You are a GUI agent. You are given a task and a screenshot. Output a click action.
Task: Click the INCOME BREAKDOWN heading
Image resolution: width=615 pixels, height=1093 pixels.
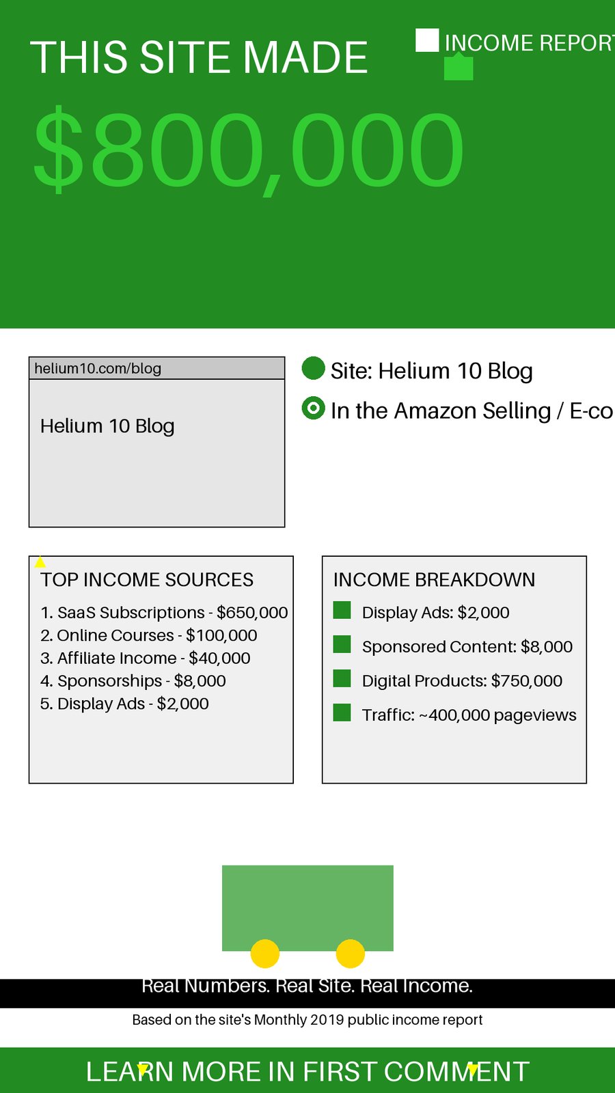pyautogui.click(x=434, y=580)
